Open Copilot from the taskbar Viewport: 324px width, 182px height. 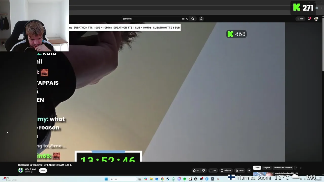pyautogui.click(x=146, y=179)
